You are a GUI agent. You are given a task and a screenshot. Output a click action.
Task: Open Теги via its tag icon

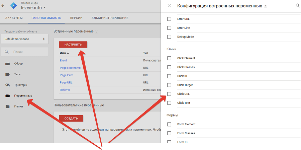click(7, 74)
